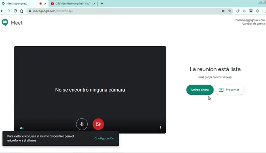Click the Unirse ahora button
The image size is (266, 153).
pos(200,90)
